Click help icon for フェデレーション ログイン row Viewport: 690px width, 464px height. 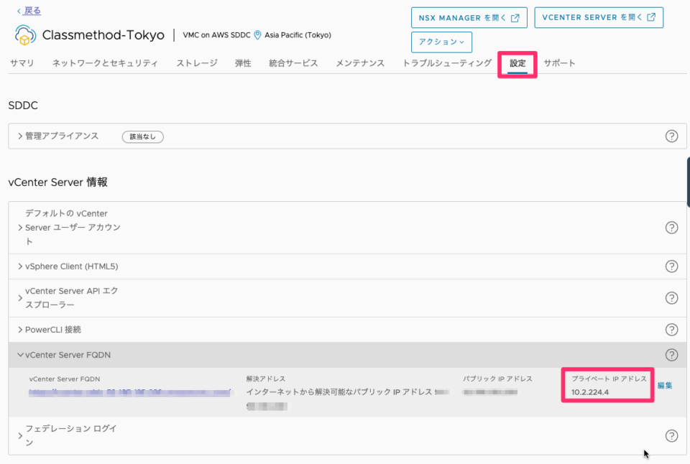(671, 435)
